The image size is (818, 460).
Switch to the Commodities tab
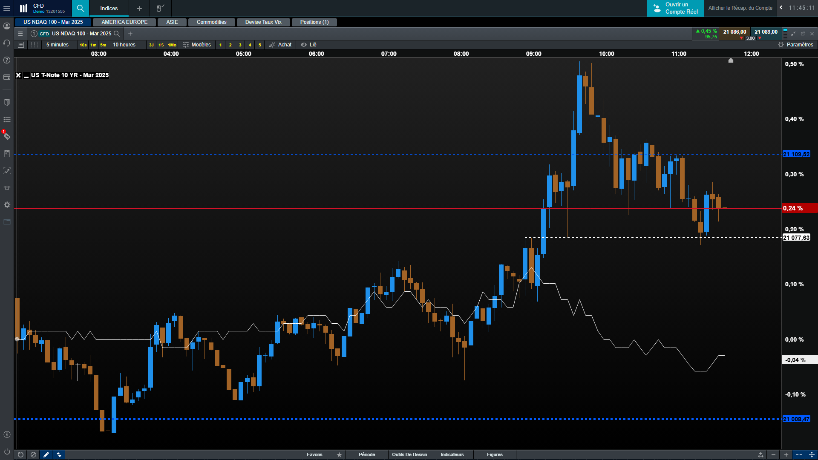point(211,22)
